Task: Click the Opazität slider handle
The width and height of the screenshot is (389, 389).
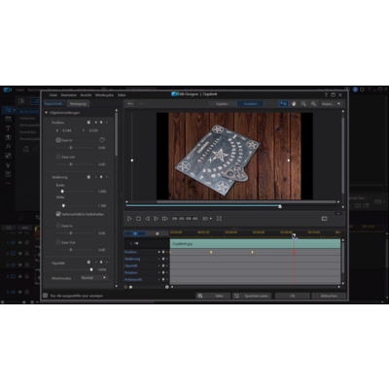Action: point(91,269)
